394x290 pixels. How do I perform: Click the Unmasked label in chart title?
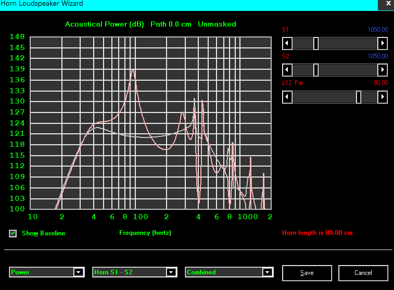click(217, 24)
